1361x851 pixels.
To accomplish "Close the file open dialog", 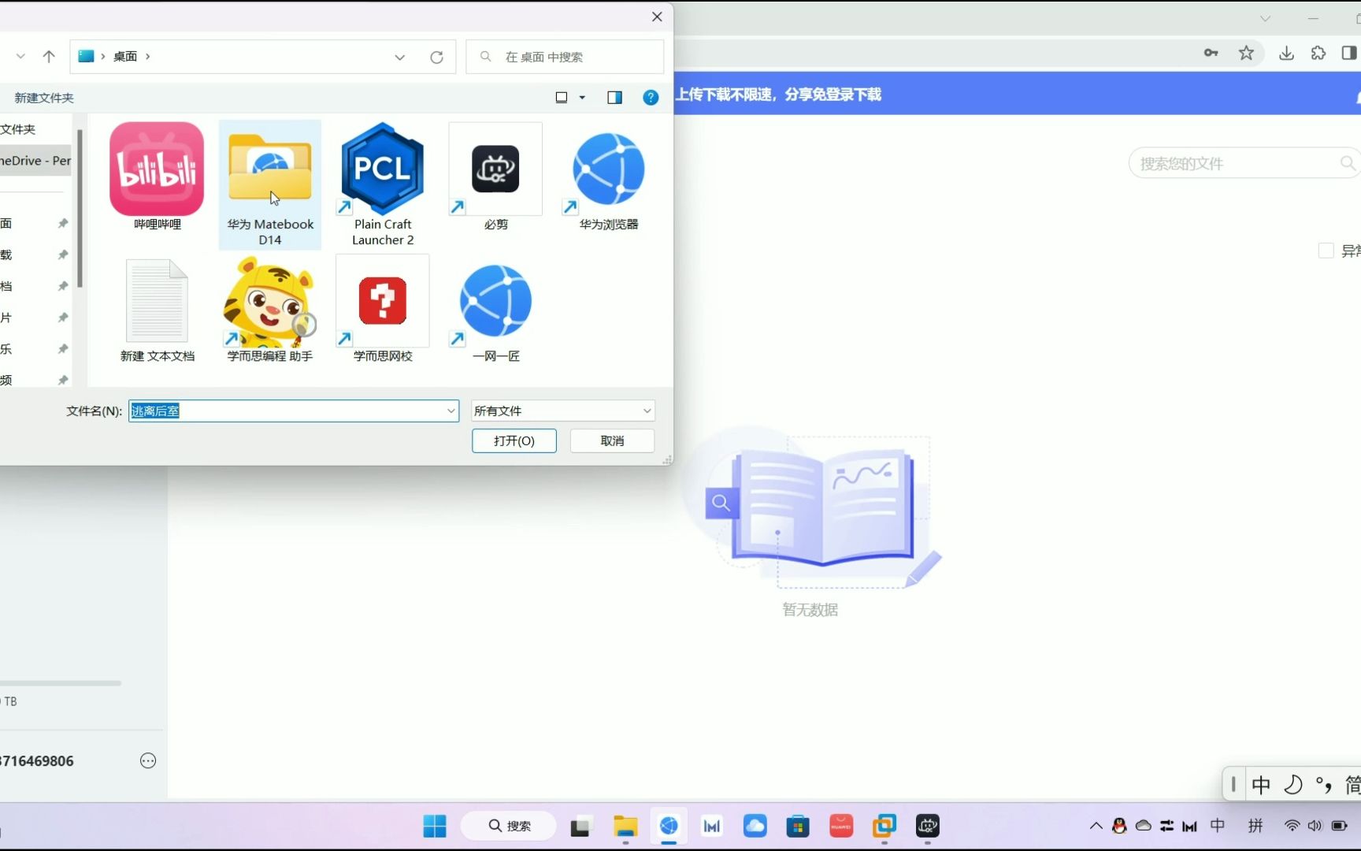I will pos(657,17).
